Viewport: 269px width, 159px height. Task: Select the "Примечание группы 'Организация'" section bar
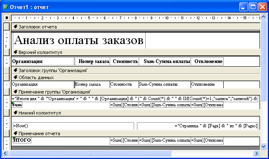pos(136,92)
